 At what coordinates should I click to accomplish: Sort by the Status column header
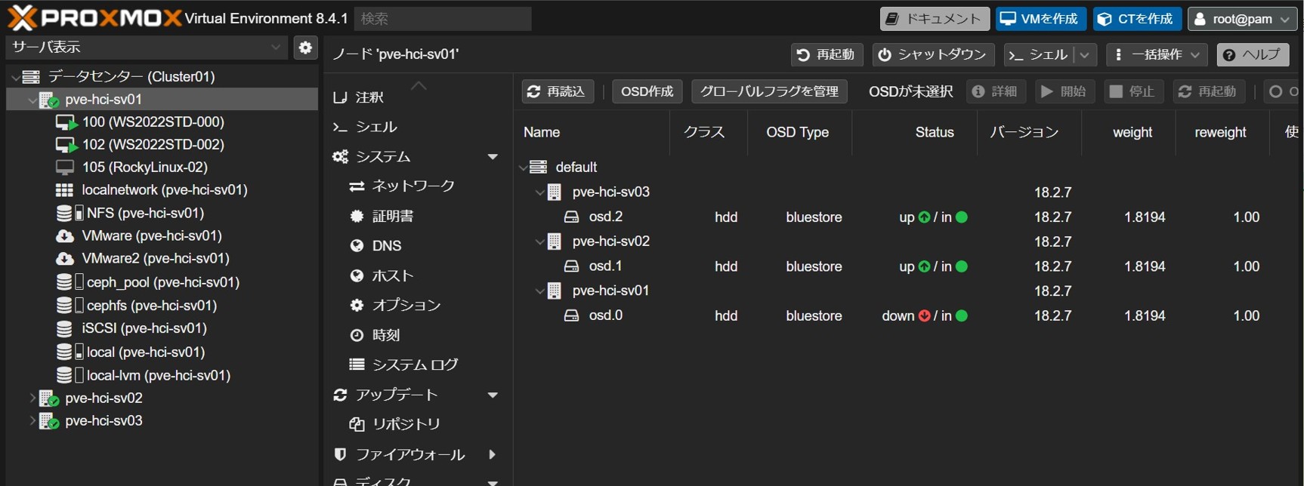point(915,132)
